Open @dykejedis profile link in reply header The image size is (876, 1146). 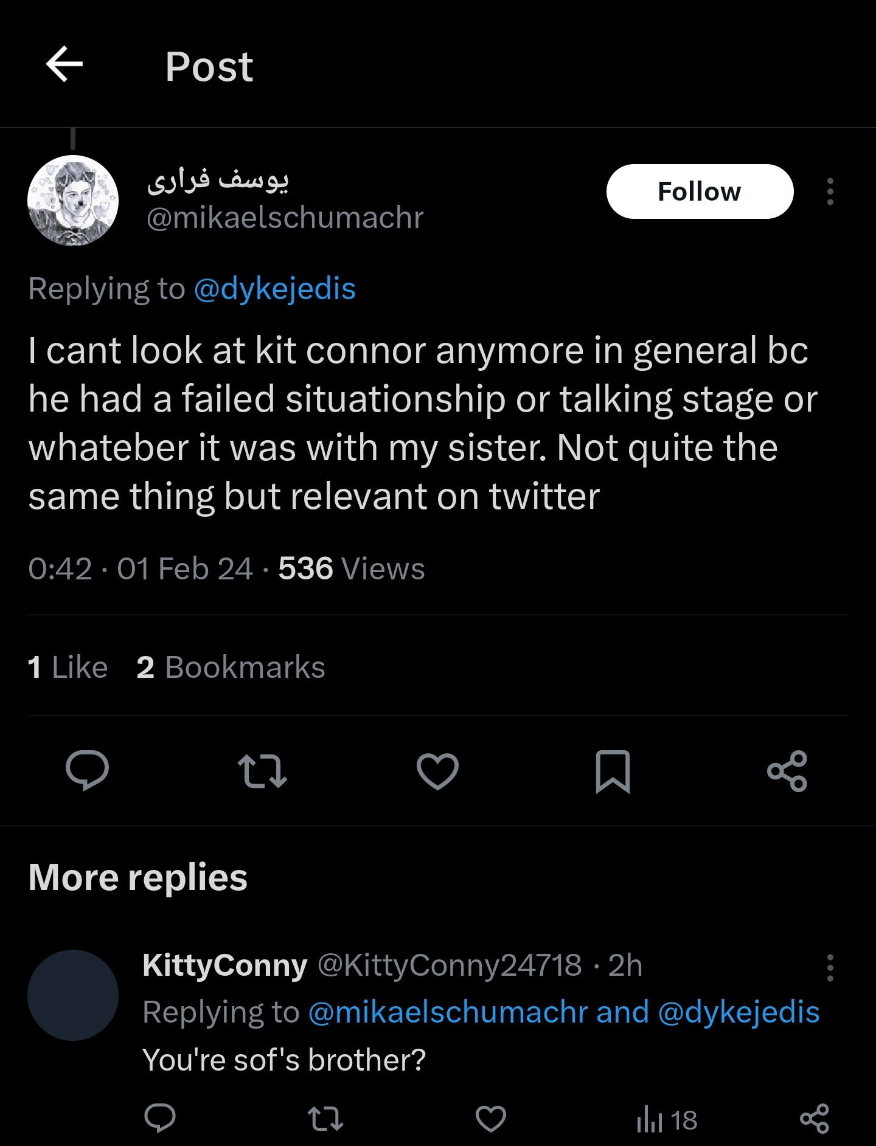[x=274, y=289]
